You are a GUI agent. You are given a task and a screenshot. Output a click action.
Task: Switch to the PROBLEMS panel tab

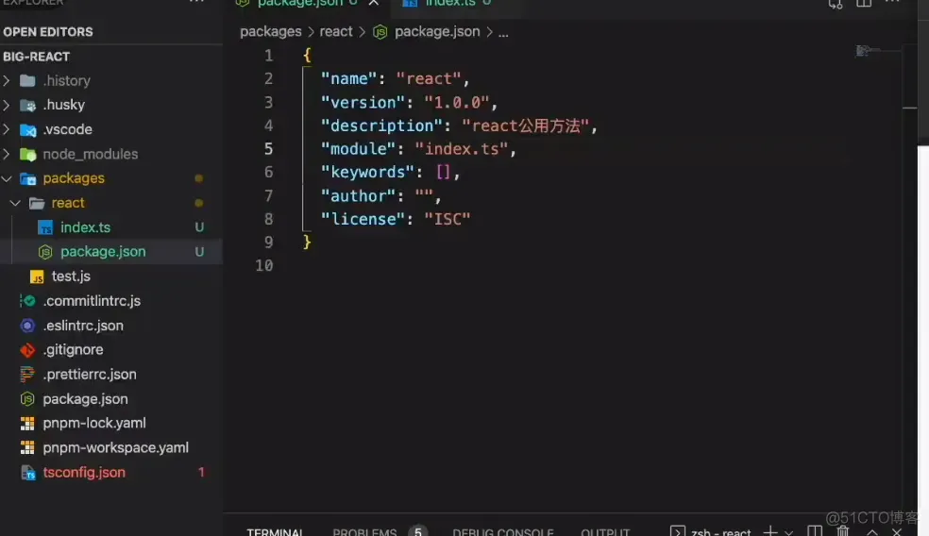coord(365,531)
